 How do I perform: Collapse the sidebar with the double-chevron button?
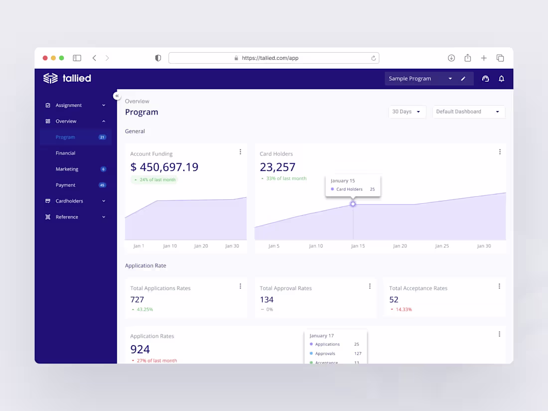click(x=117, y=95)
